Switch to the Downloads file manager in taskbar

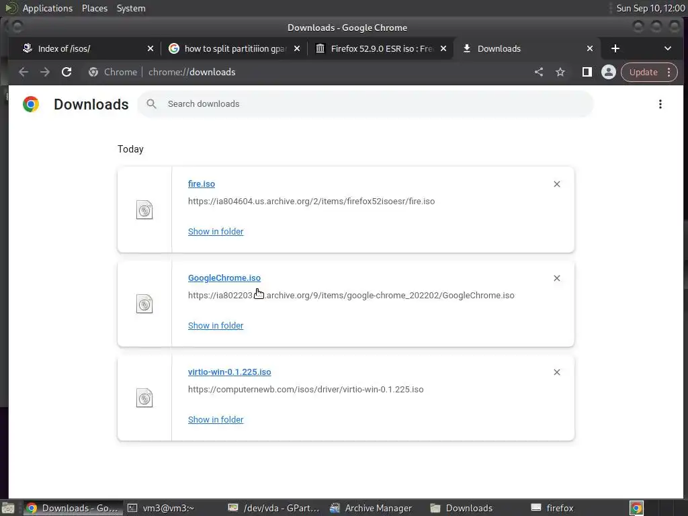pos(478,508)
